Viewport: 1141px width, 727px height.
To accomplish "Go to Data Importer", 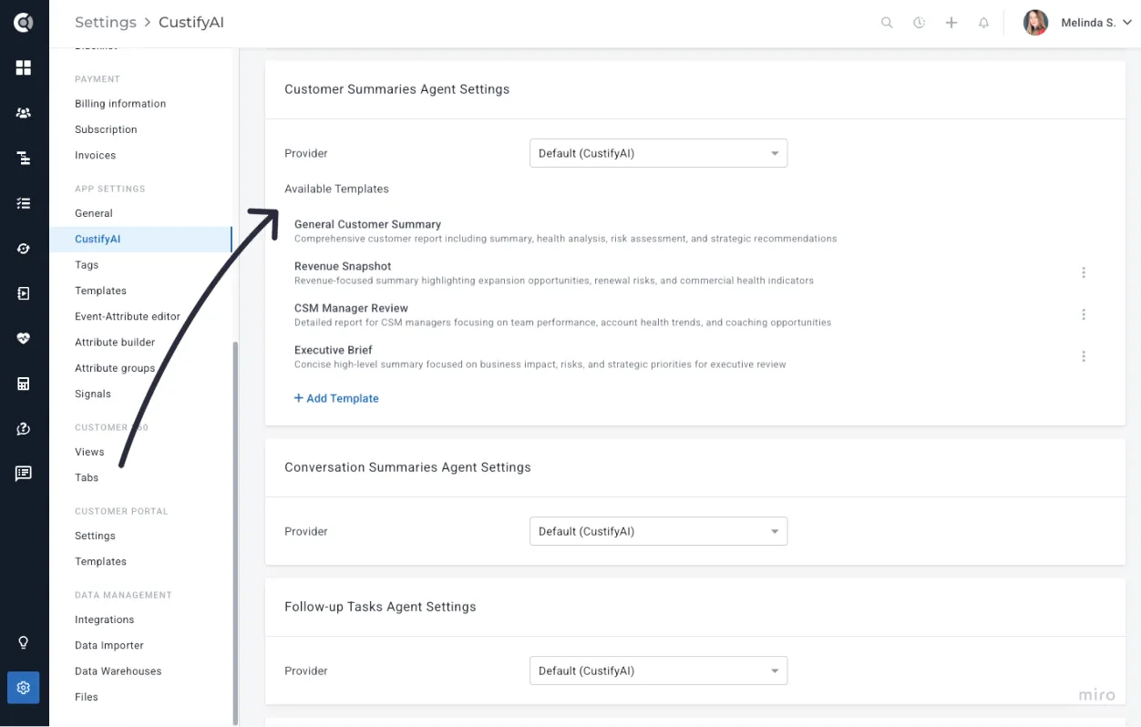I will [109, 645].
